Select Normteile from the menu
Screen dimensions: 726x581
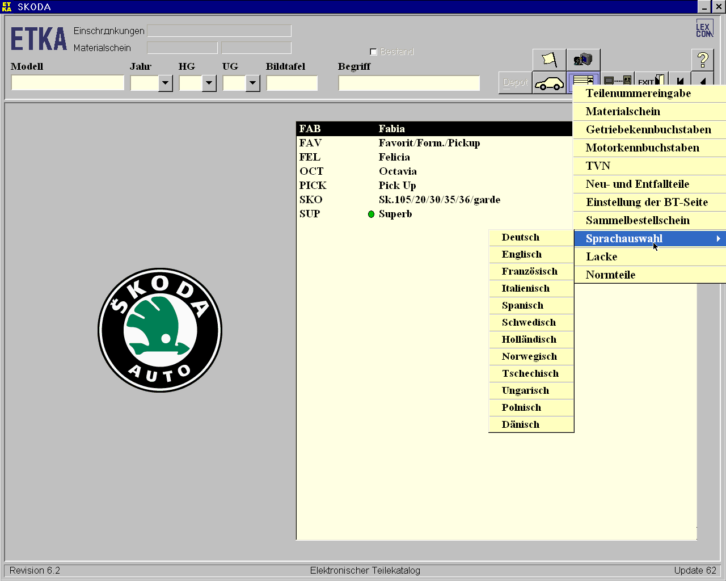[x=651, y=275]
